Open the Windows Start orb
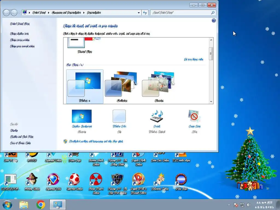This screenshot has height=210, width=280. [x=7, y=205]
